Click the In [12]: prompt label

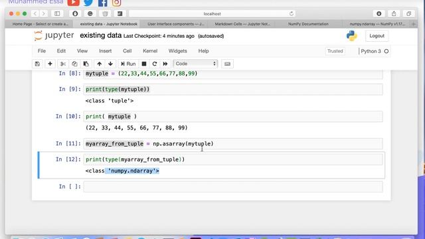click(x=68, y=159)
